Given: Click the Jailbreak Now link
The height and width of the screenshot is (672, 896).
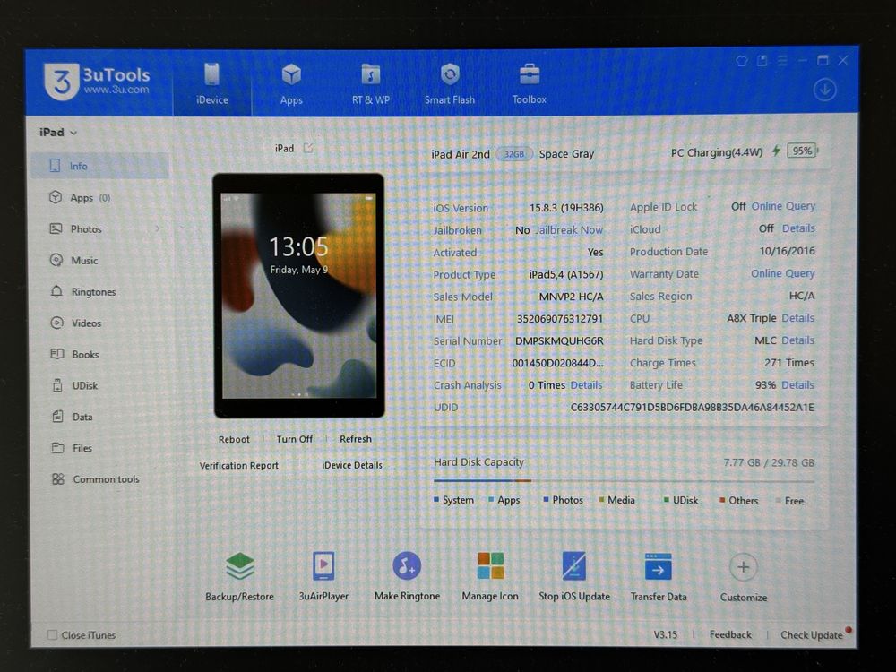Looking at the screenshot, I should 569,230.
